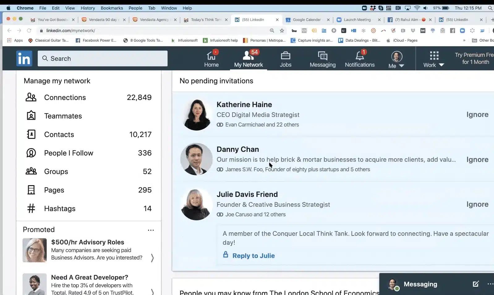
Task: Open Promoted section three-dot options
Action: click(x=151, y=230)
